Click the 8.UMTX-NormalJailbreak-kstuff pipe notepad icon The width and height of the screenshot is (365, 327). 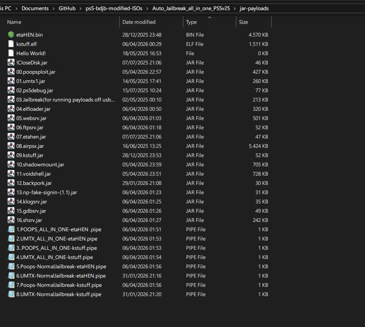pos(11,294)
